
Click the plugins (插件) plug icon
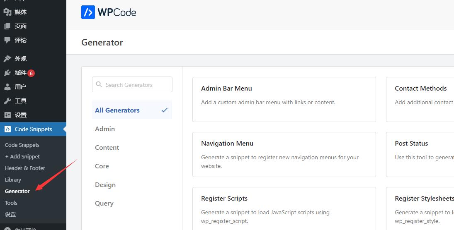(x=7, y=73)
